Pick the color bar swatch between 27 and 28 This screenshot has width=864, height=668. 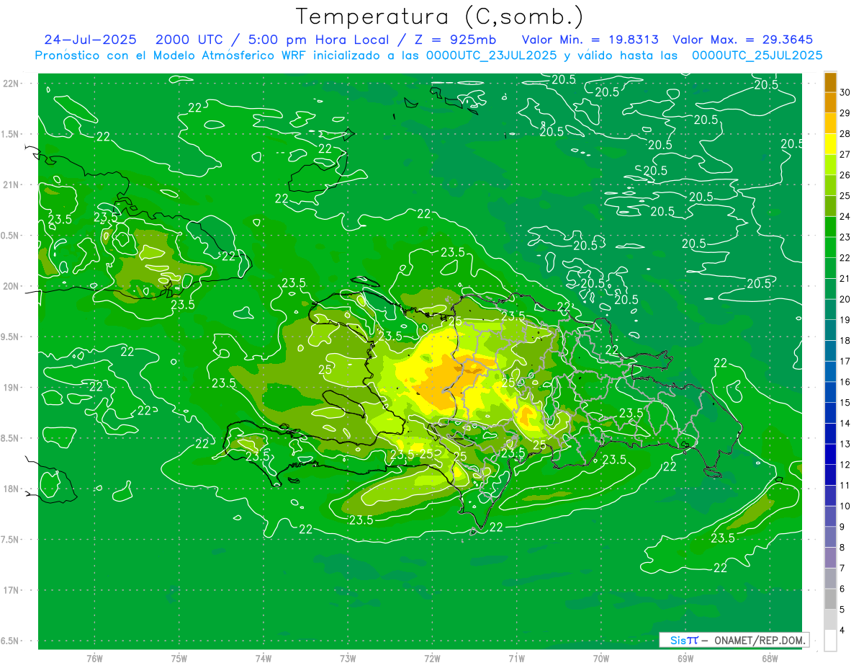pyautogui.click(x=830, y=144)
